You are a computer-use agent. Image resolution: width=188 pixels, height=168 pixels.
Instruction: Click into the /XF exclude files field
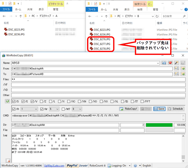click(x=98, y=85)
